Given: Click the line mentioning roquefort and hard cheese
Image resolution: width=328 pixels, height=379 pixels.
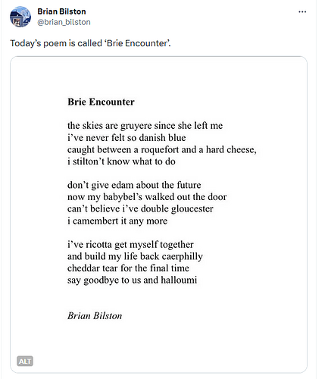Looking at the screenshot, I should 162,149.
